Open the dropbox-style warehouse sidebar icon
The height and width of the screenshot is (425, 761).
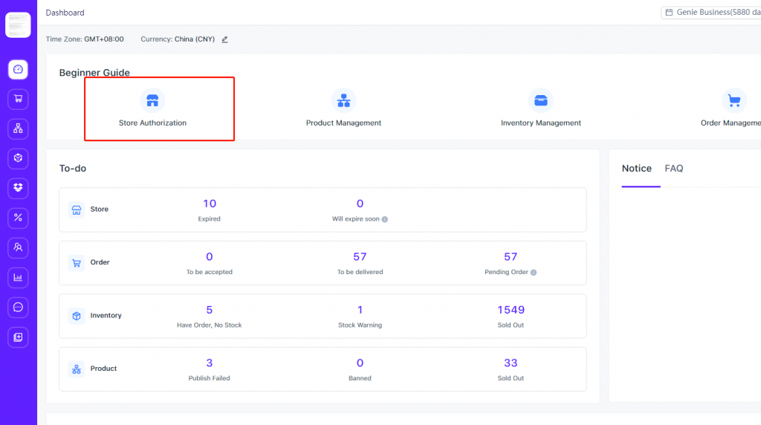tap(18, 188)
